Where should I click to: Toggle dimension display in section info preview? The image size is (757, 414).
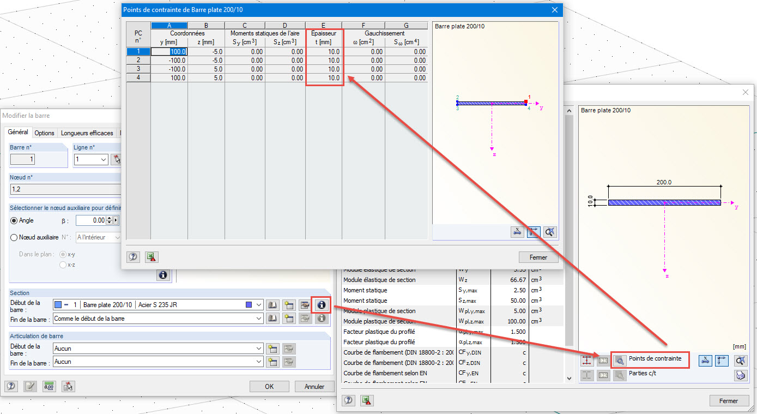pos(705,360)
